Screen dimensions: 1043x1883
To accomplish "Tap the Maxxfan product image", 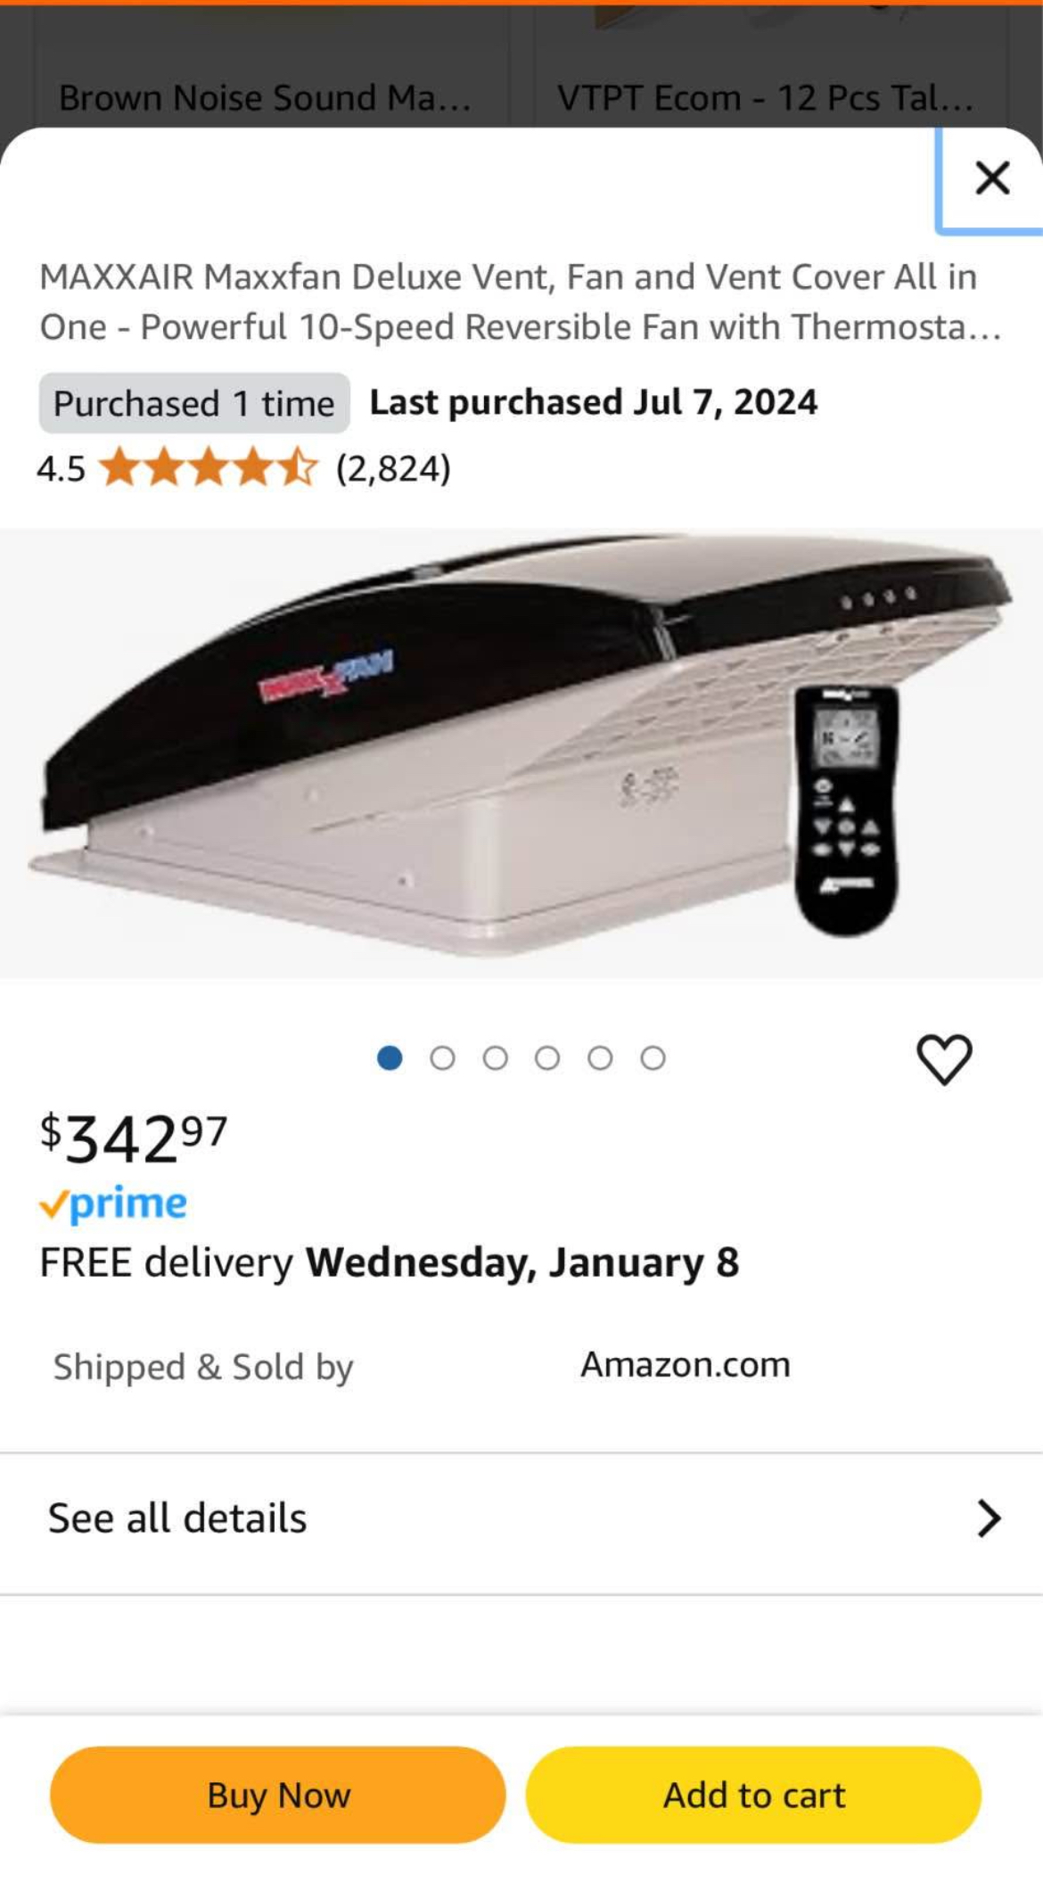I will pyautogui.click(x=521, y=753).
